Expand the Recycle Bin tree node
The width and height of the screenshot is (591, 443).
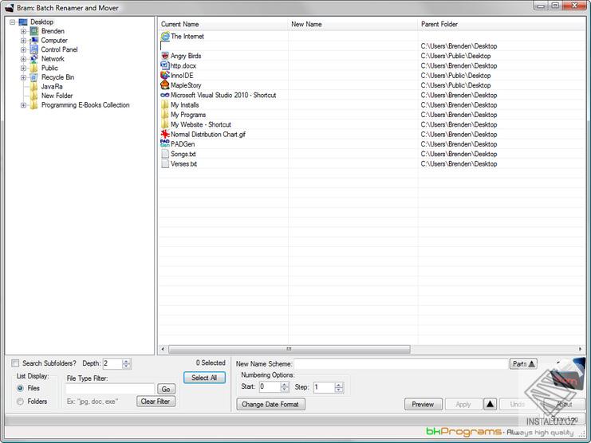coord(23,77)
